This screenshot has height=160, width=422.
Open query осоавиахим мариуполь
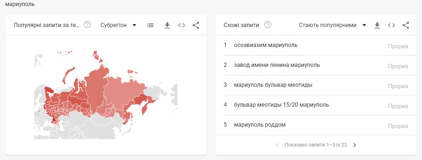coord(316,45)
